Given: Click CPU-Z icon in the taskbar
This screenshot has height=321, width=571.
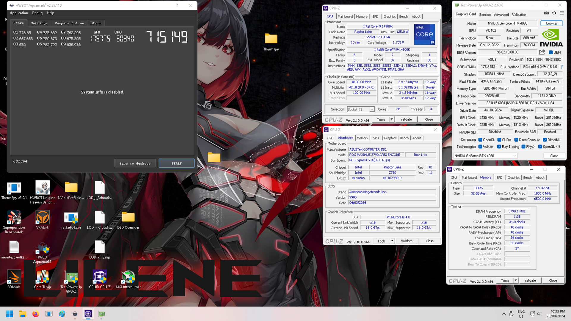Looking at the screenshot, I should tap(88, 314).
